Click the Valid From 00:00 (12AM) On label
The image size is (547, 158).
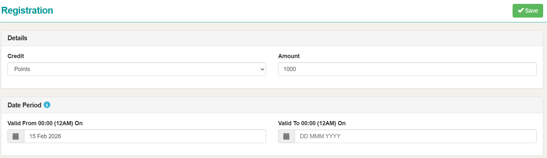(45, 123)
